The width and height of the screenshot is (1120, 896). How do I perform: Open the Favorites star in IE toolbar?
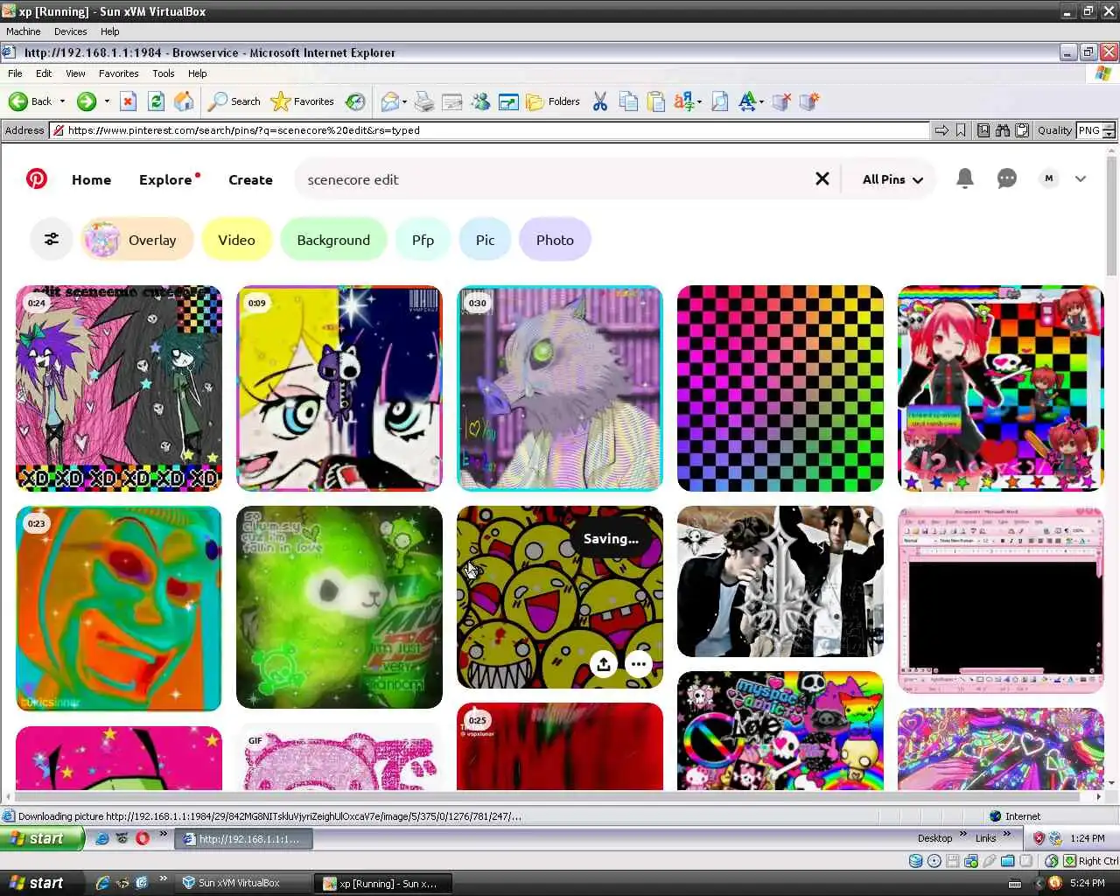click(303, 101)
